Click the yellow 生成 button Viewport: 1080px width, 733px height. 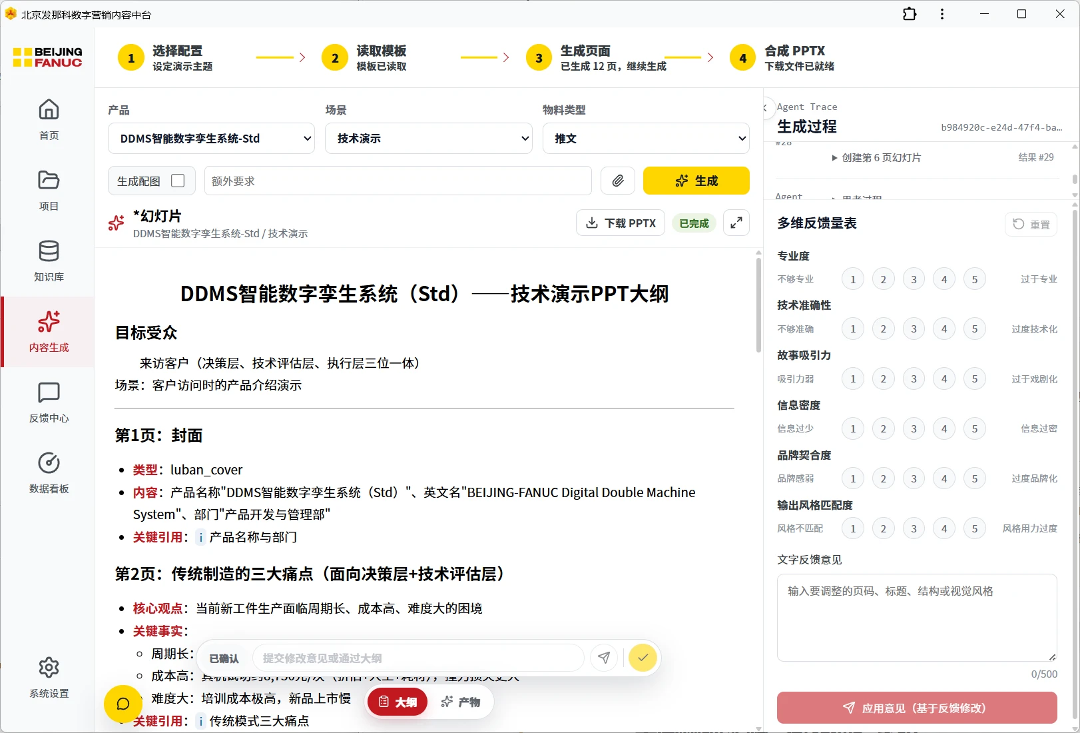(x=696, y=181)
